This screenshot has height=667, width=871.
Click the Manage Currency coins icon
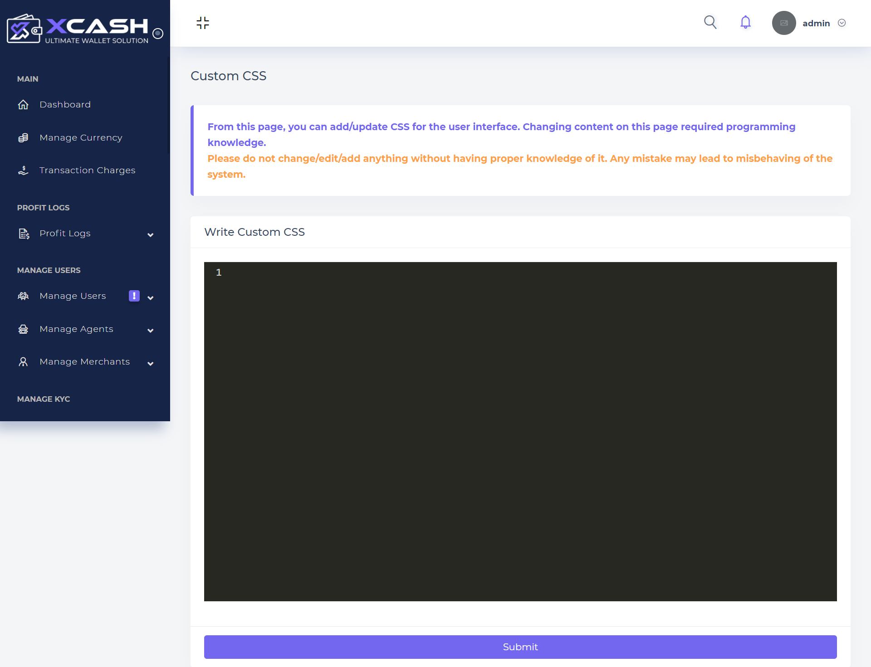coord(23,137)
